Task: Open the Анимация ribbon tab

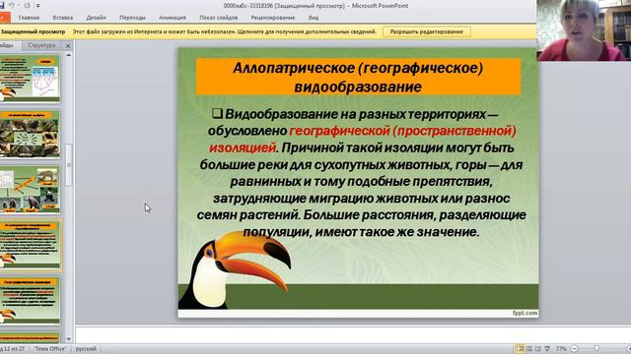Action: pos(173,18)
